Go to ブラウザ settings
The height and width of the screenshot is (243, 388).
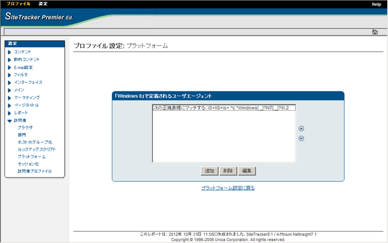25,127
